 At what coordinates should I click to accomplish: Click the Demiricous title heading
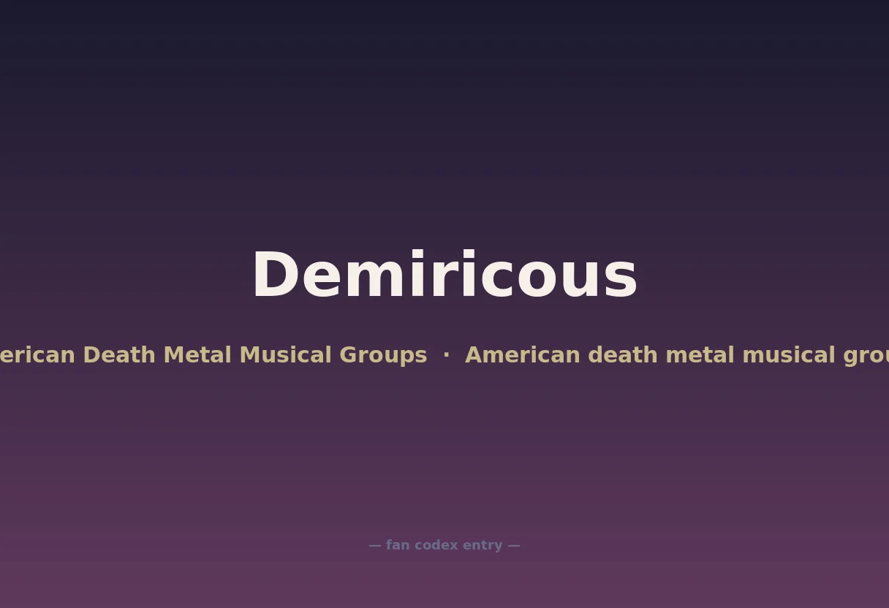coord(444,275)
